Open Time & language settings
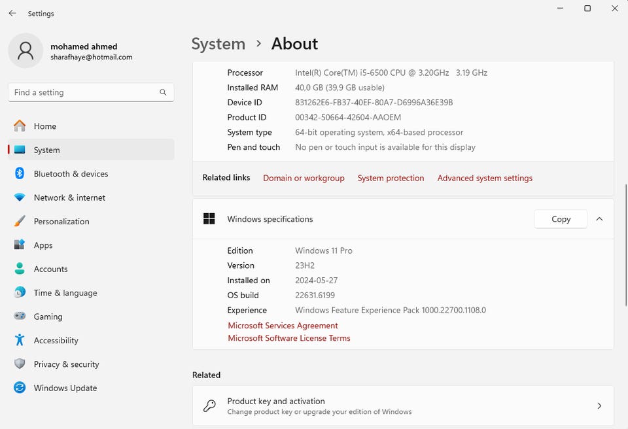Viewport: 628px width, 429px height. click(x=91, y=292)
